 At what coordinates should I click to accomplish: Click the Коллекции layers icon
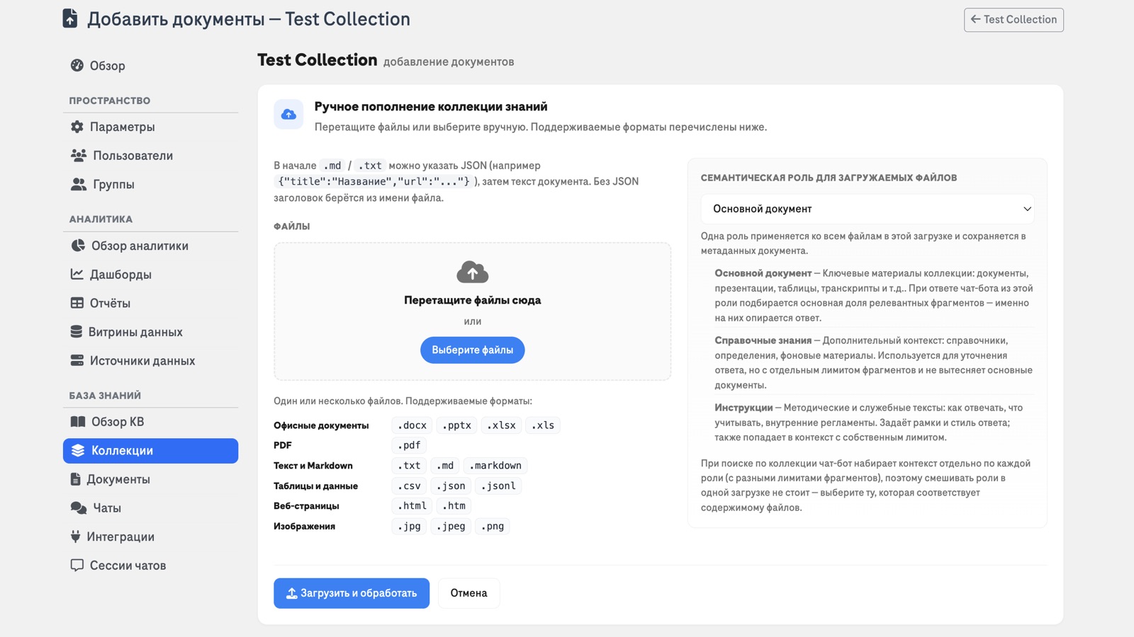coord(78,450)
